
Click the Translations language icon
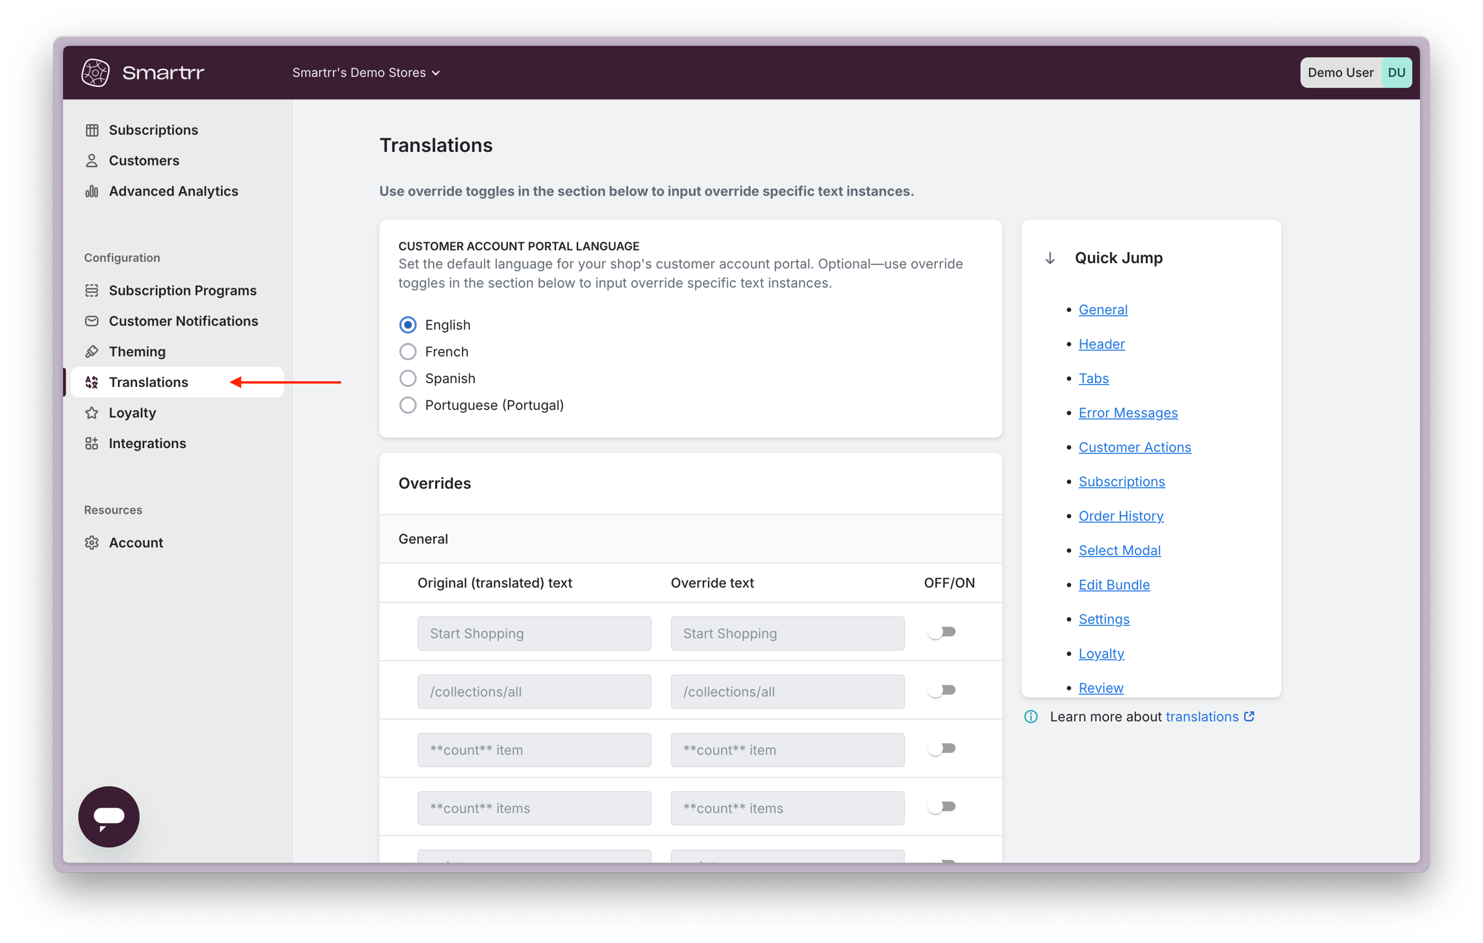[x=92, y=382]
